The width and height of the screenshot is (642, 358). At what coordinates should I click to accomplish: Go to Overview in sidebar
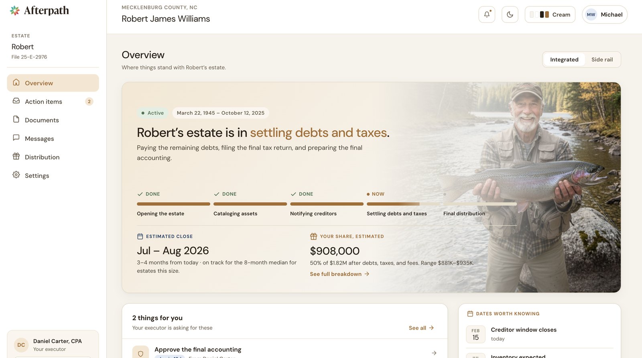click(53, 83)
